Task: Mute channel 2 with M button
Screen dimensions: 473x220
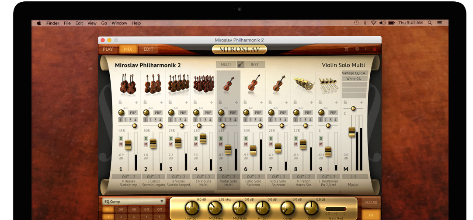Action: point(146,144)
